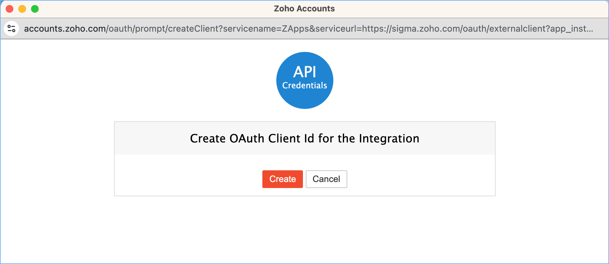Click the word API in the blue circle
The height and width of the screenshot is (264, 609).
(304, 72)
